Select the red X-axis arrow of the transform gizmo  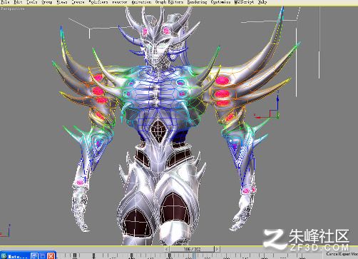258,117
